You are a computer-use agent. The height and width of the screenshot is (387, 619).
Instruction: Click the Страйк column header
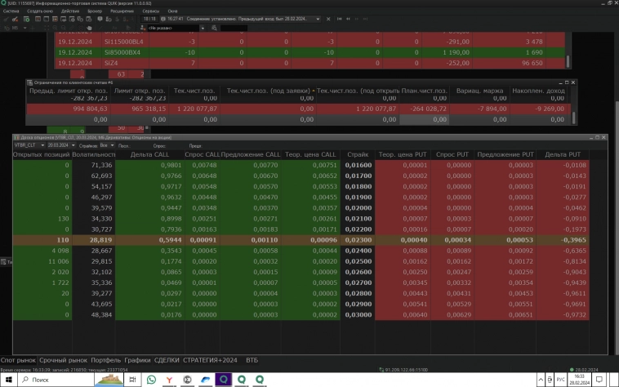click(358, 154)
